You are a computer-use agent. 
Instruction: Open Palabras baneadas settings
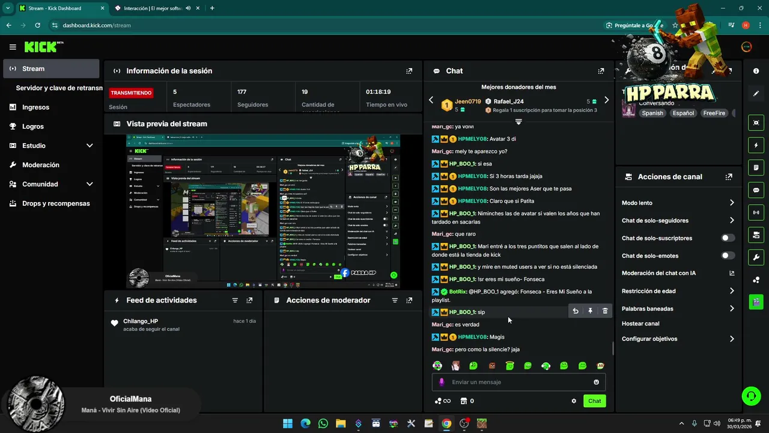tap(678, 309)
